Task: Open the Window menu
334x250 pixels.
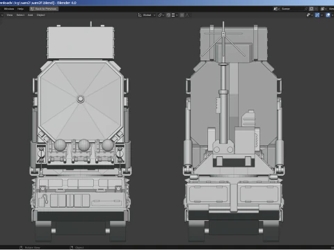Action: [9, 9]
